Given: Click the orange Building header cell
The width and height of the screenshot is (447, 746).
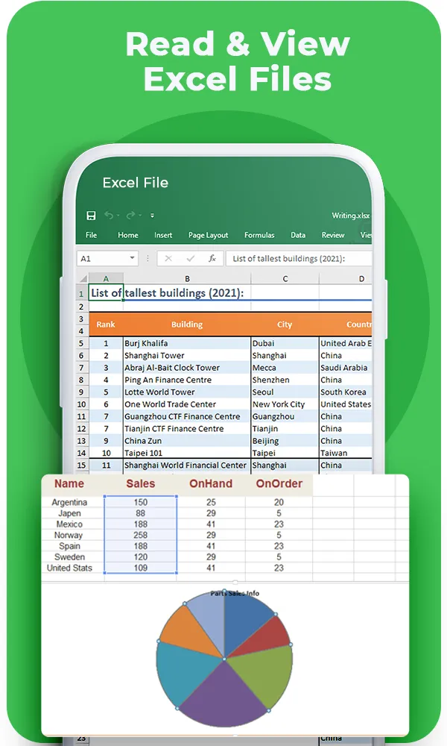Looking at the screenshot, I should coord(187,325).
